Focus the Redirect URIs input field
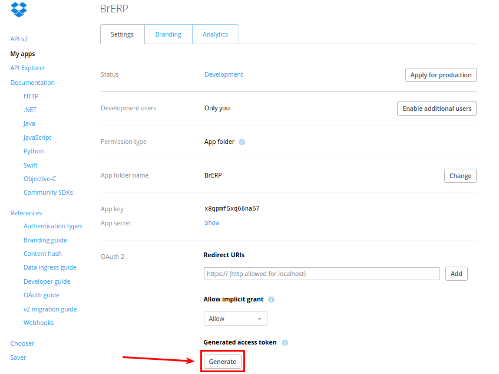The height and width of the screenshot is (374, 499). tap(321, 274)
